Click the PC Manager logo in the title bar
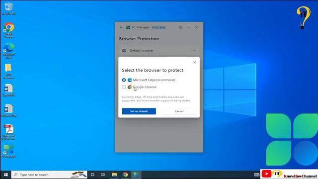 128,27
